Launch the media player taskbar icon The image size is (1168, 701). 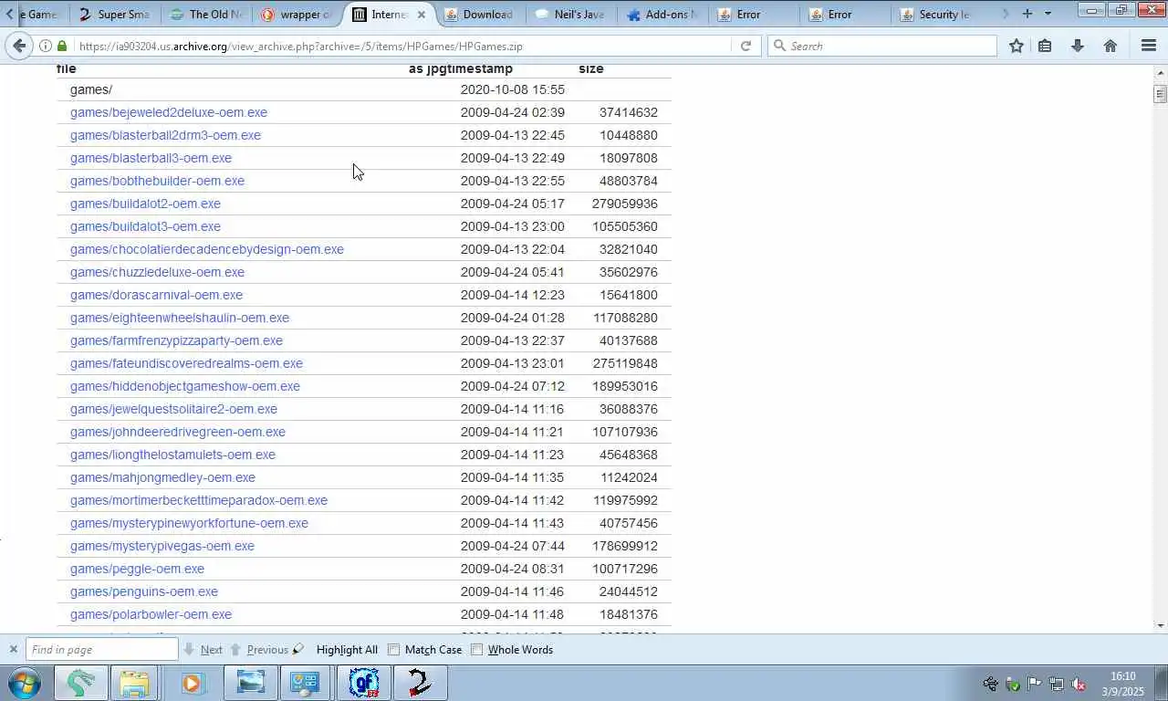tap(192, 683)
